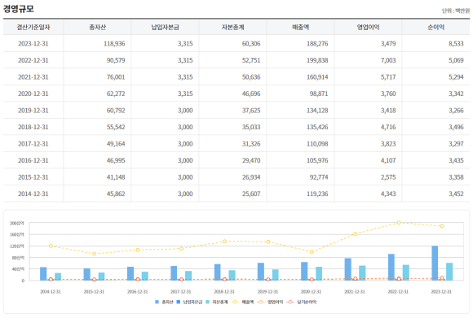Click equity total value 60,306
This screenshot has width=473, height=318.
(x=251, y=44)
